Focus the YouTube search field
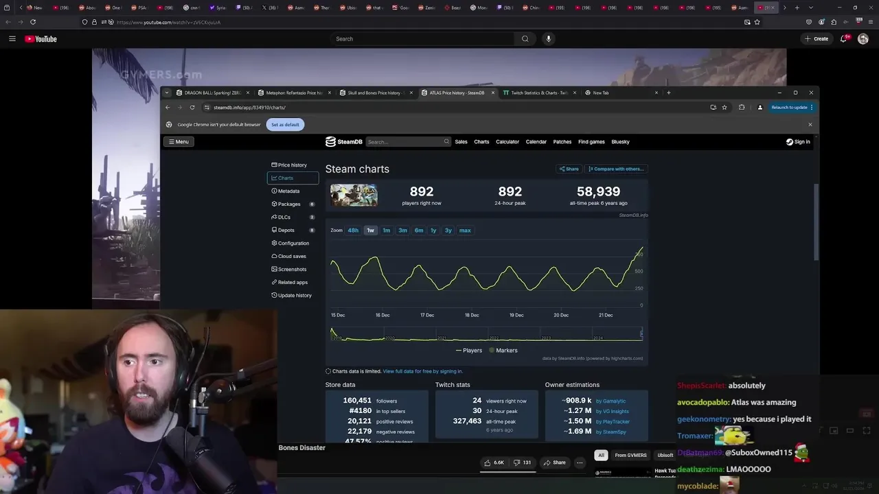The image size is (879, 494). (422, 39)
